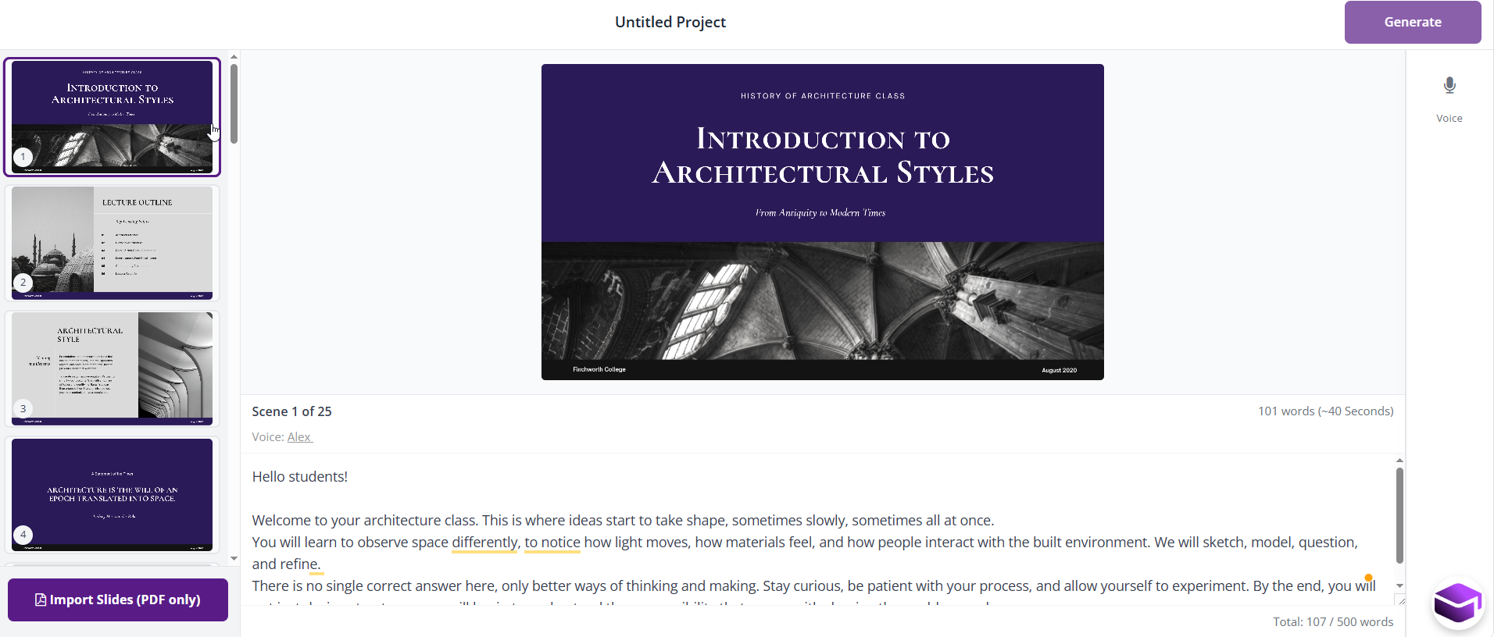Change the voice via the Alex link
Viewport: 1494px width, 637px height.
(x=299, y=437)
